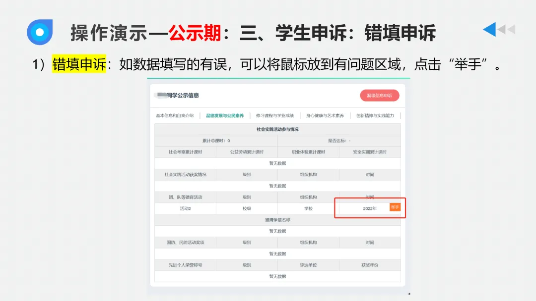Image resolution: width=536 pixels, height=301 pixels.
Task: Click the 先进个人荣誉称号 row header
Action: coord(185,265)
